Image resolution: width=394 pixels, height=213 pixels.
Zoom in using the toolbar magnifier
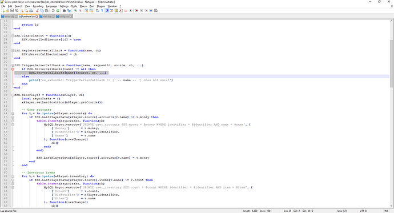[x=75, y=10]
